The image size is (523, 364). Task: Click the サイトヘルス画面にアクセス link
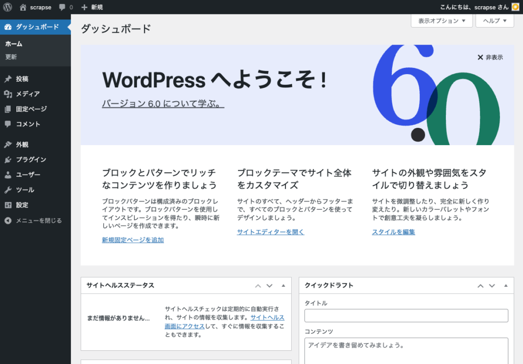tap(225, 322)
